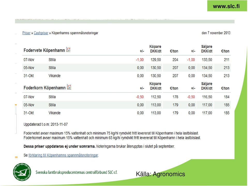Click Fodervete 05-Nov buyer price 130,50
248x186 pixels.
coord(156,68)
